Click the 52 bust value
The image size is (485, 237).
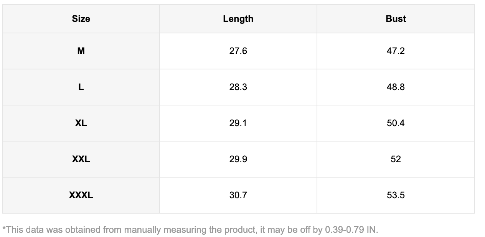(396, 159)
